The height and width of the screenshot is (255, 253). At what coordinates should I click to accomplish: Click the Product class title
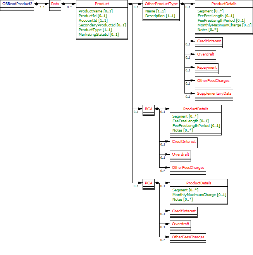click(102, 3)
